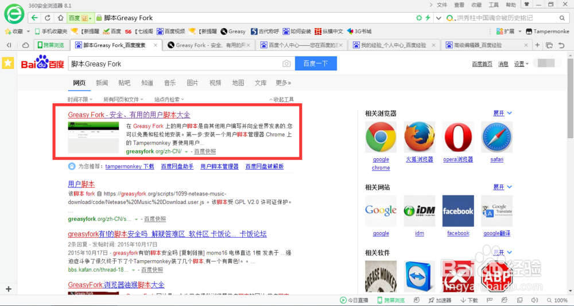Click the Opera browser icon
The width and height of the screenshot is (574, 306).
click(458, 137)
